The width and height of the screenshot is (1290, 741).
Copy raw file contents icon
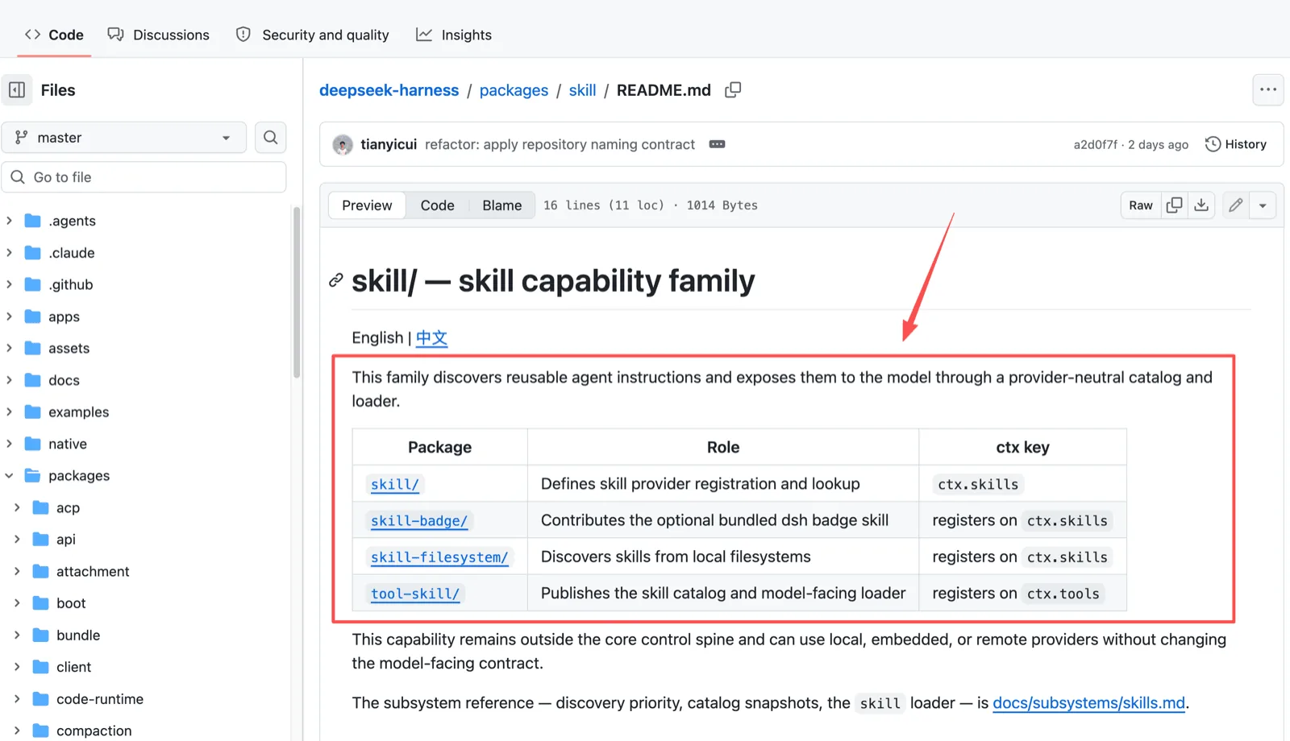[1175, 205]
